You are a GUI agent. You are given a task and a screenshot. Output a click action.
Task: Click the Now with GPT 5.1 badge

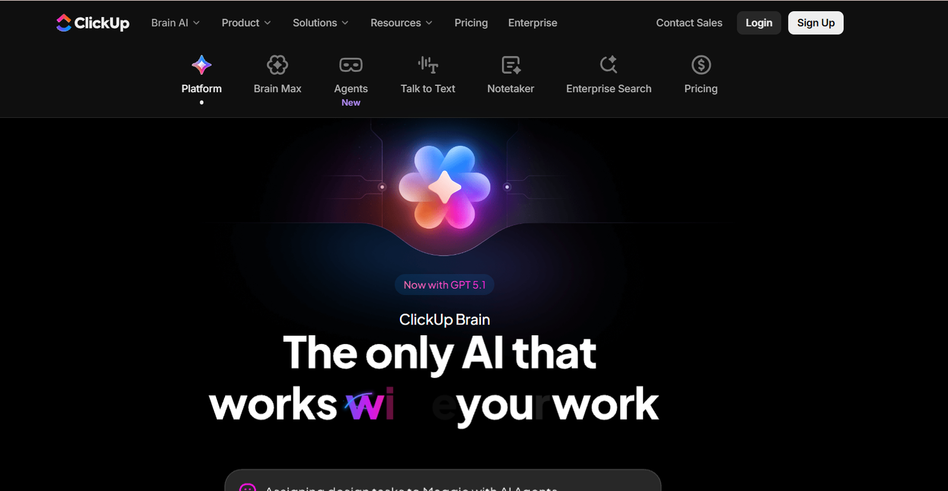[444, 285]
